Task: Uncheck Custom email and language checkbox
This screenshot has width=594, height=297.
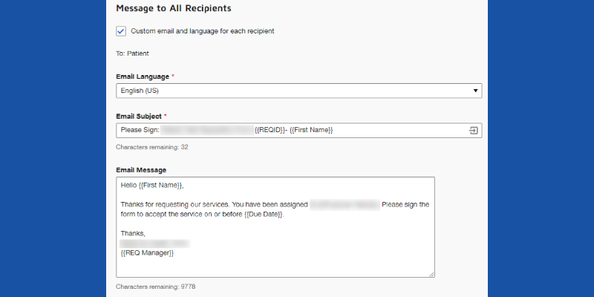Action: [x=121, y=31]
